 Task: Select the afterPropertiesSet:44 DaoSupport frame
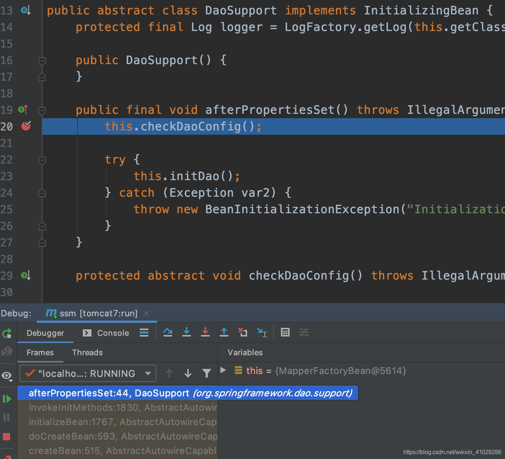(x=188, y=393)
